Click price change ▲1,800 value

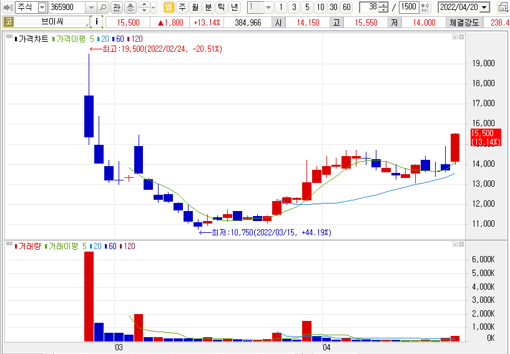[171, 22]
